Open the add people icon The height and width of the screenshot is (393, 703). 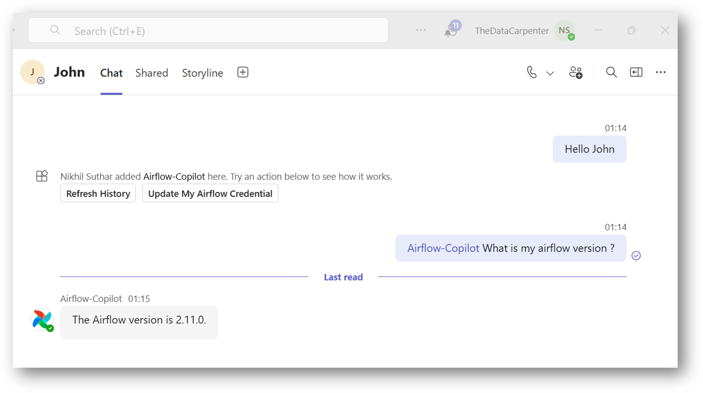click(x=575, y=72)
